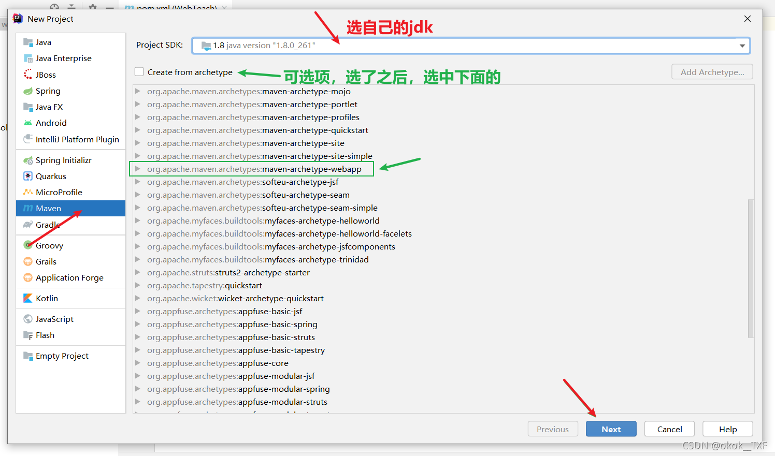Enable Create from archetype checkbox
Screen dimensions: 775x456
[x=139, y=72]
